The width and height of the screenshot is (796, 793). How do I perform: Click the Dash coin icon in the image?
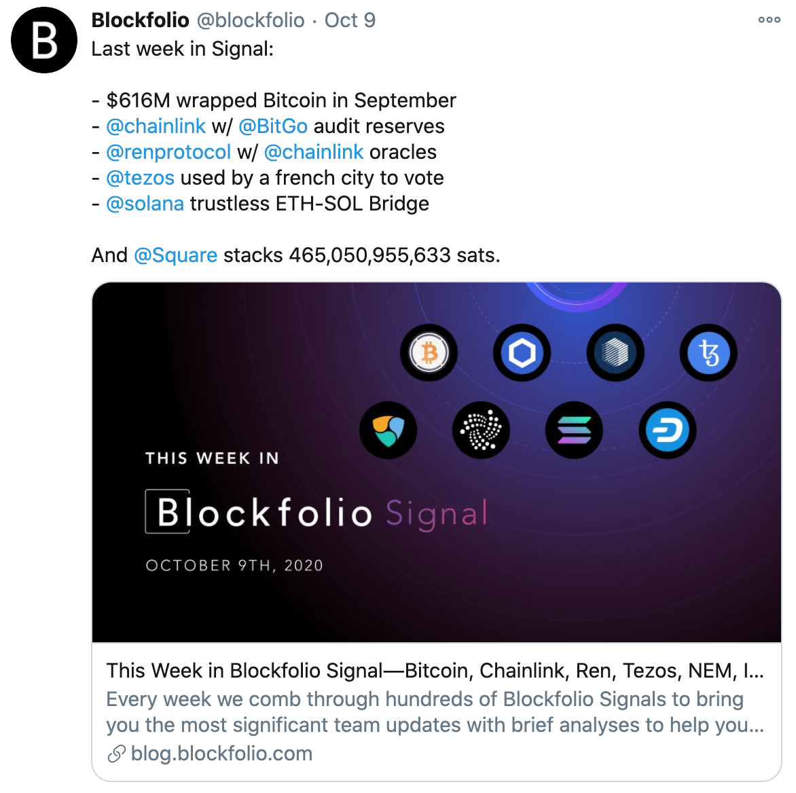tap(667, 430)
